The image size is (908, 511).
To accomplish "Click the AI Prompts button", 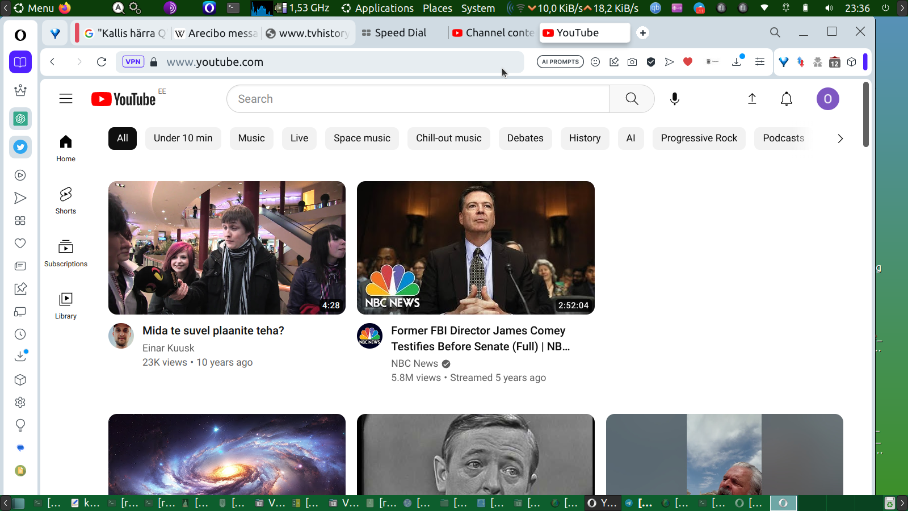I will [x=560, y=62].
